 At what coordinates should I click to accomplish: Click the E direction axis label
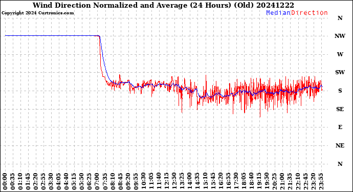coord(340,127)
